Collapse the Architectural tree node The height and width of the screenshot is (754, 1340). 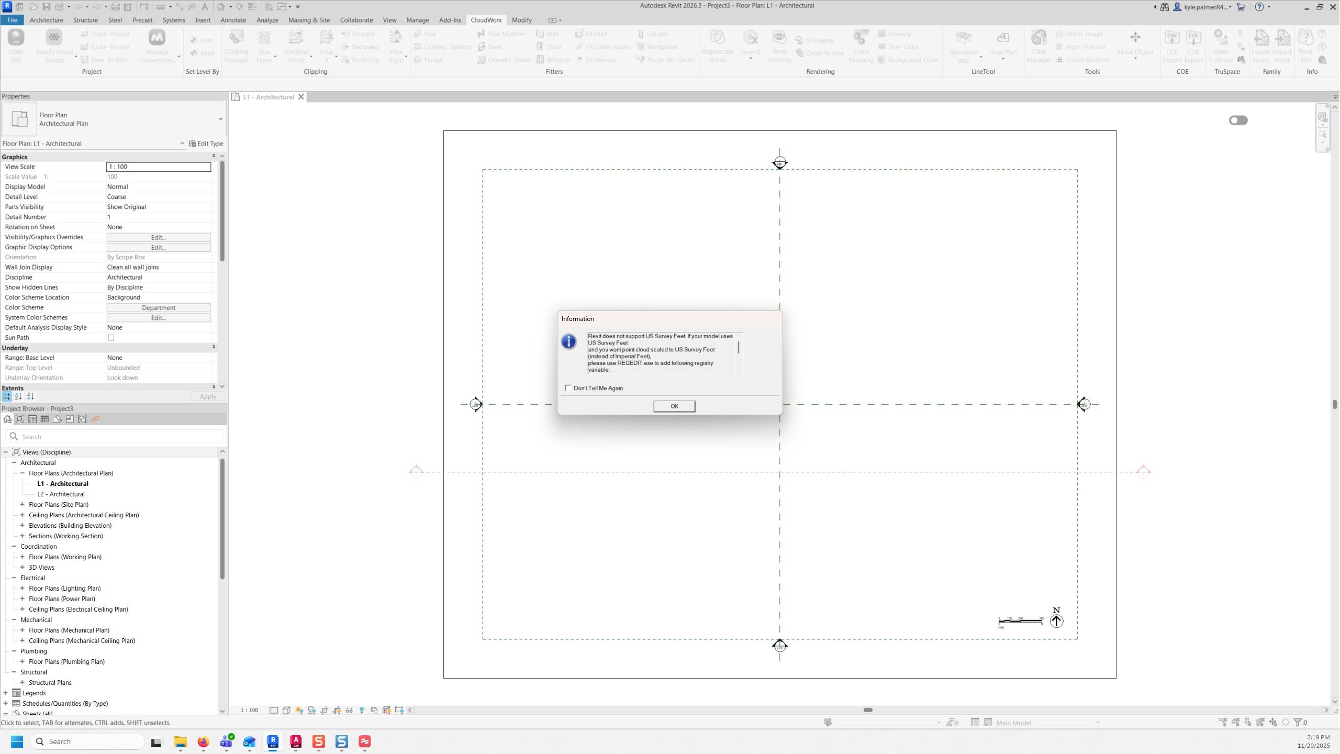coord(14,463)
